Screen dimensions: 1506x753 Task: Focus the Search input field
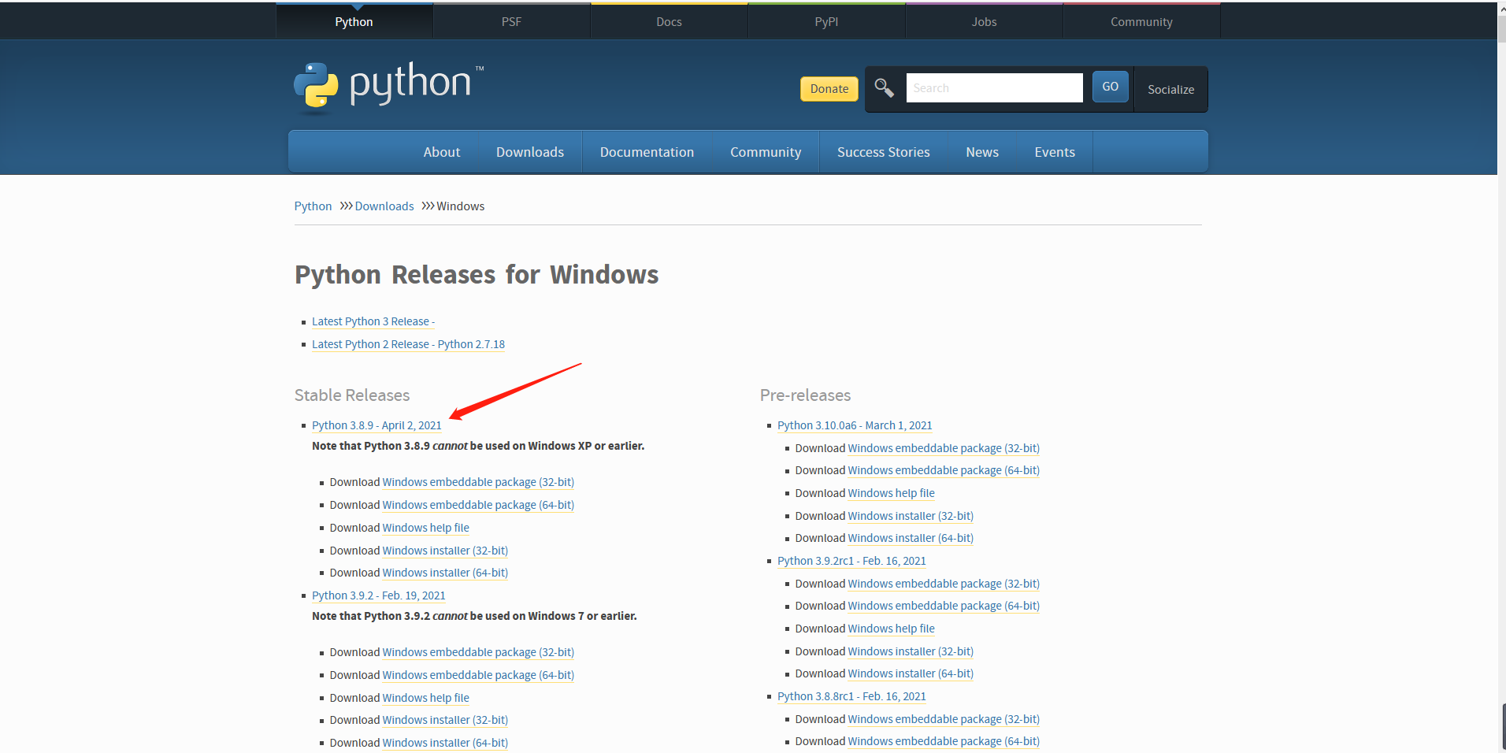click(x=995, y=87)
